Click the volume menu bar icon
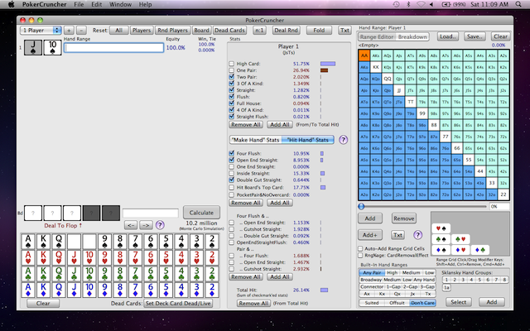 [431, 4]
